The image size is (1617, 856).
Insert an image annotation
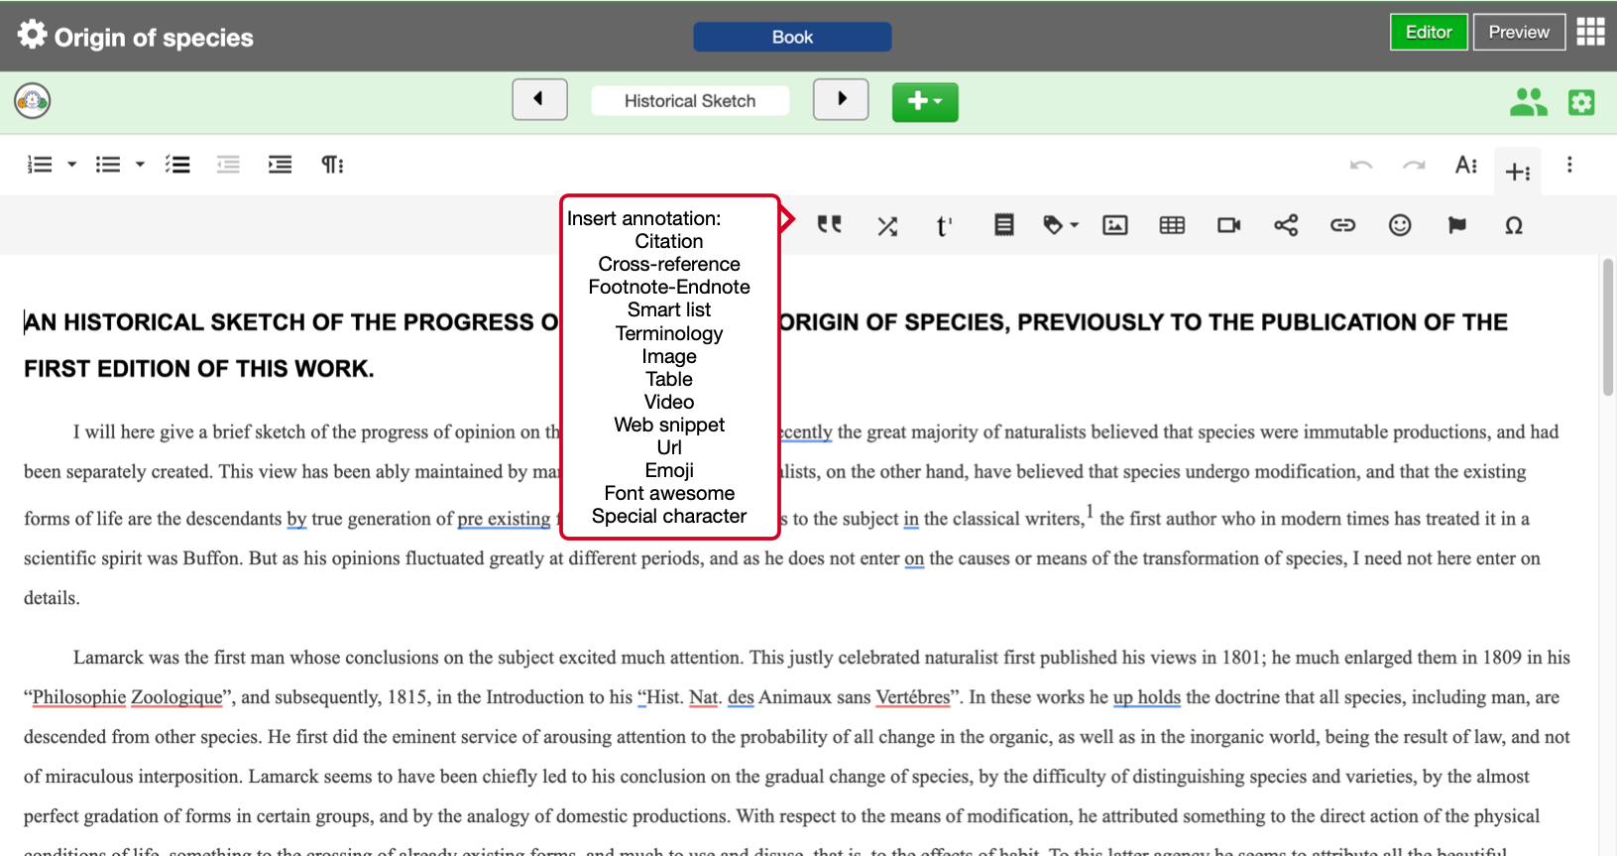point(1115,225)
